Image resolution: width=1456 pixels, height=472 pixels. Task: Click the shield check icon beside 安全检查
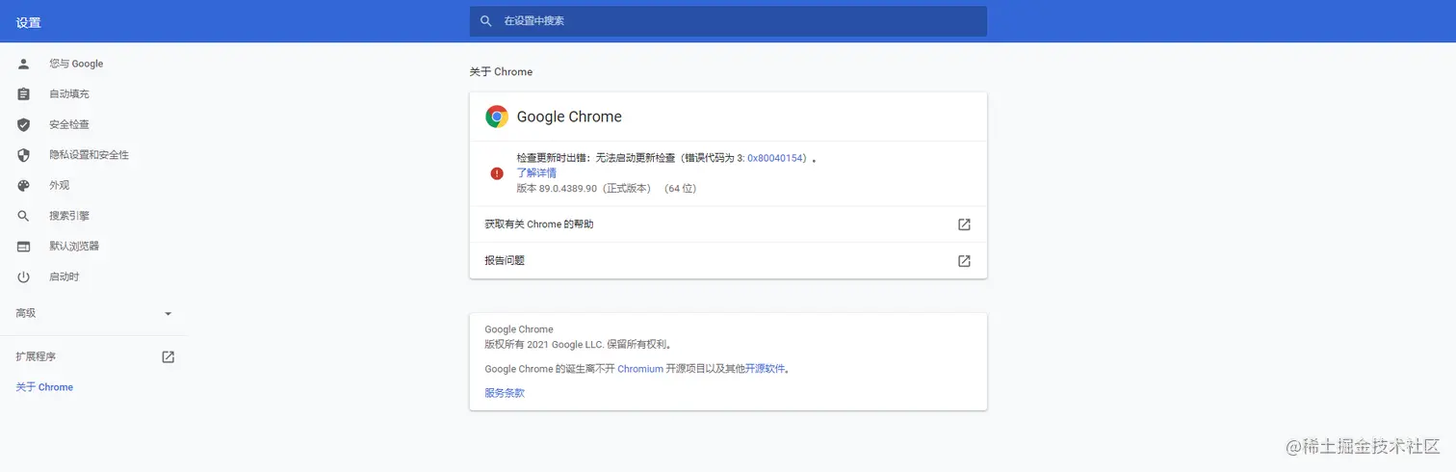point(24,125)
